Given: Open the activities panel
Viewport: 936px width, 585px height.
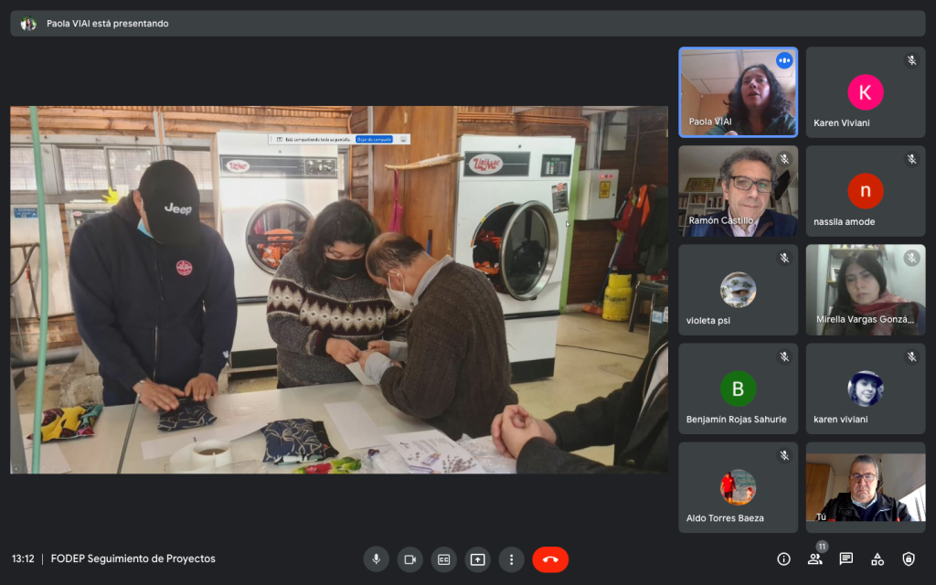Looking at the screenshot, I should pyautogui.click(x=877, y=559).
